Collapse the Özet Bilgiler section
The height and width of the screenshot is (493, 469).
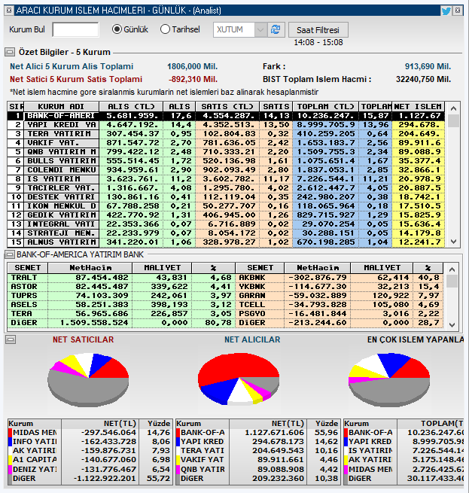10,52
